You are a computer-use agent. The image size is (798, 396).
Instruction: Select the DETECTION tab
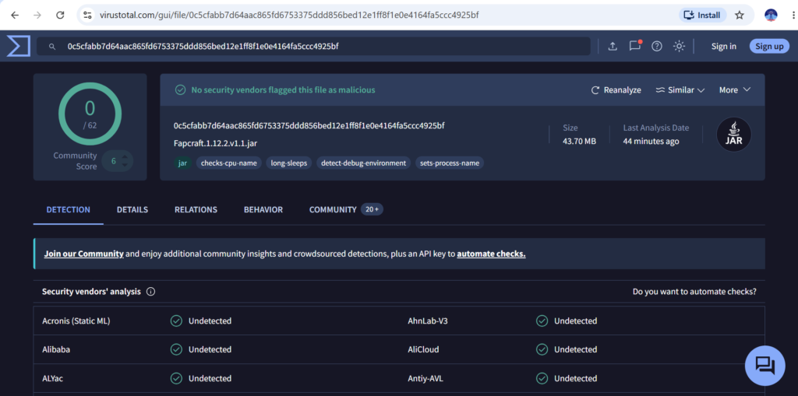(69, 209)
